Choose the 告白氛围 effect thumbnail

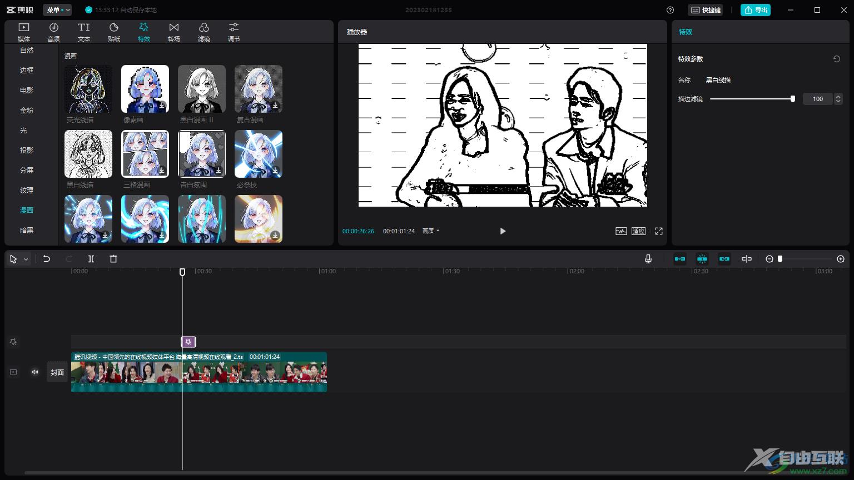pyautogui.click(x=202, y=154)
